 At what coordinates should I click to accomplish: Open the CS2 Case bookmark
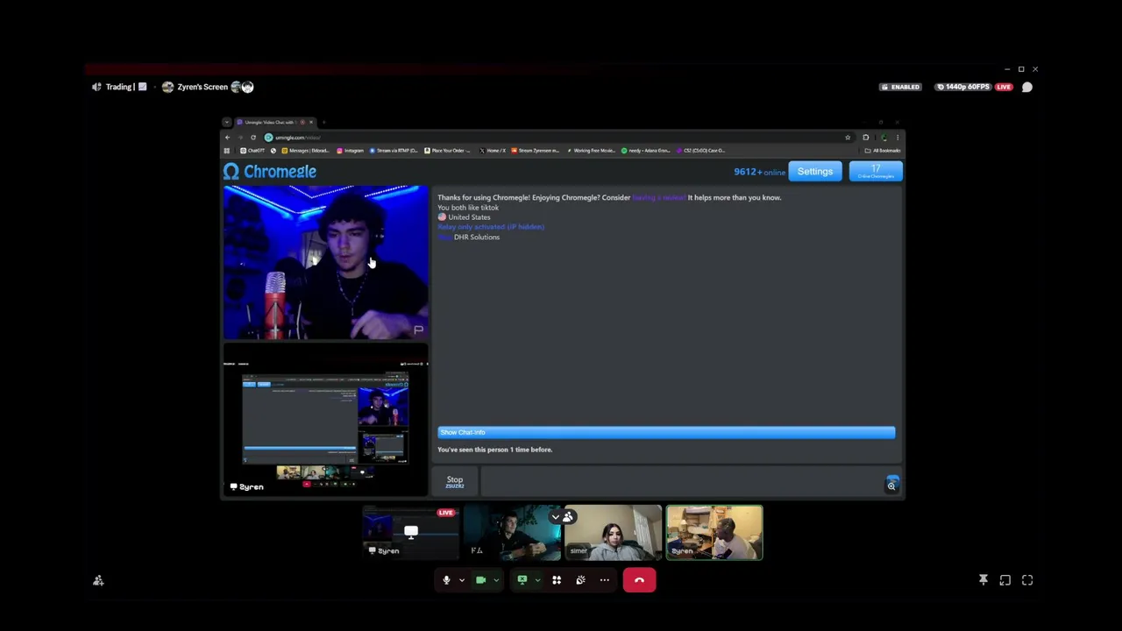pyautogui.click(x=701, y=151)
